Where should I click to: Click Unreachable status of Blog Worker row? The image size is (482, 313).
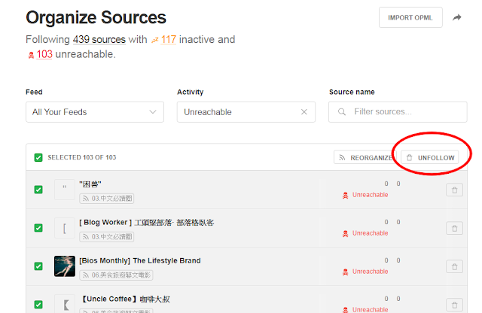coord(365,233)
